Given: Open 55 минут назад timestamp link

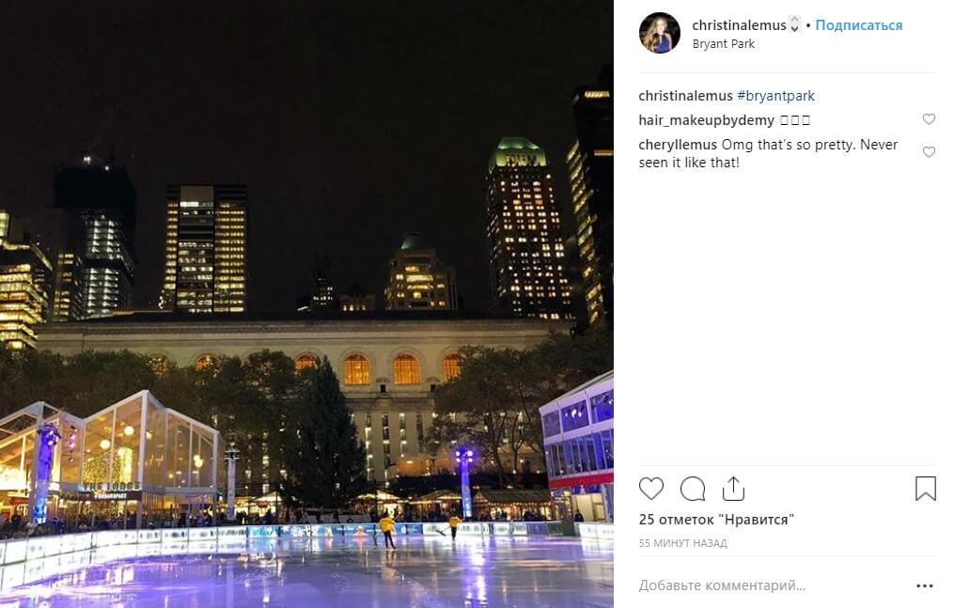Looking at the screenshot, I should pos(682,543).
